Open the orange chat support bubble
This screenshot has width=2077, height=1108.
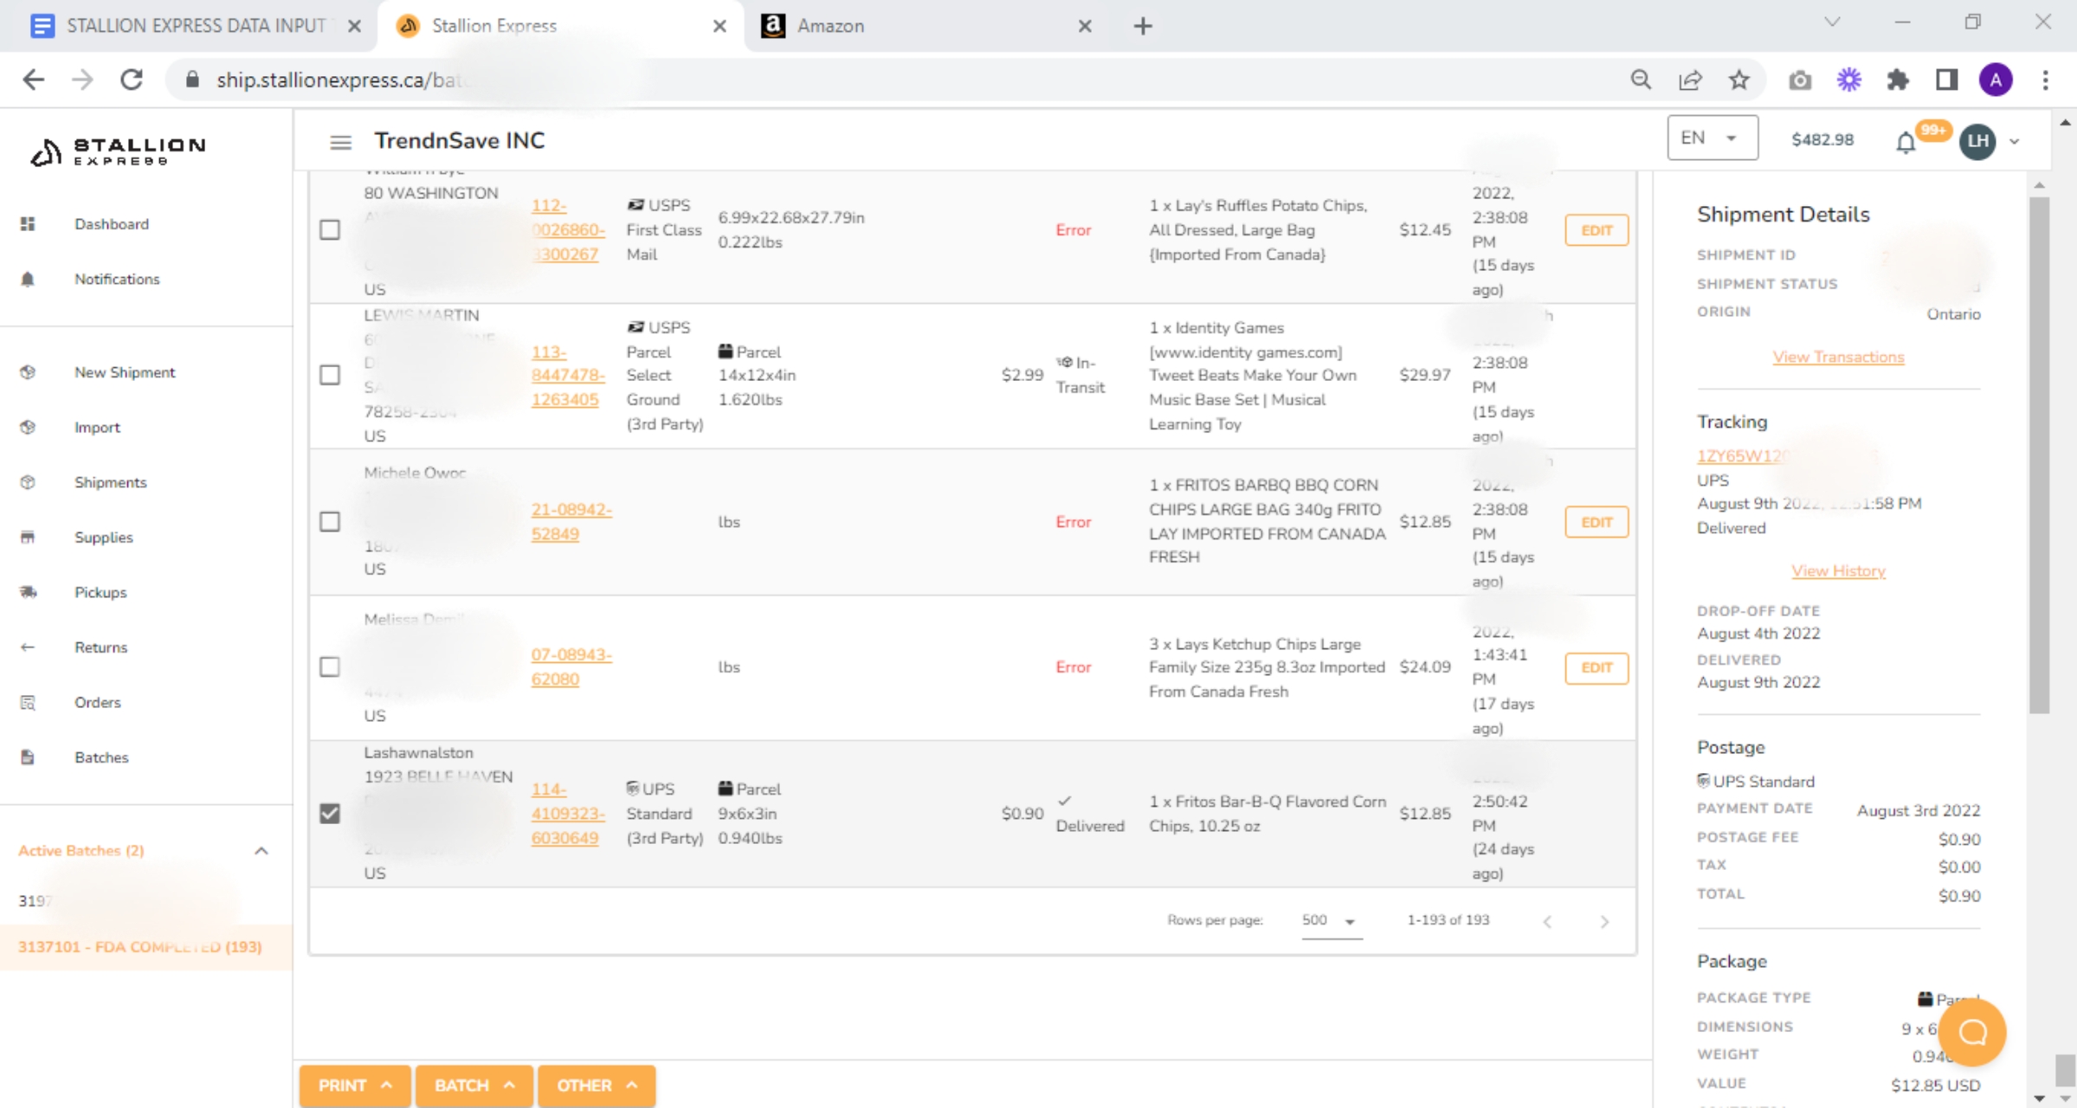[1972, 1032]
